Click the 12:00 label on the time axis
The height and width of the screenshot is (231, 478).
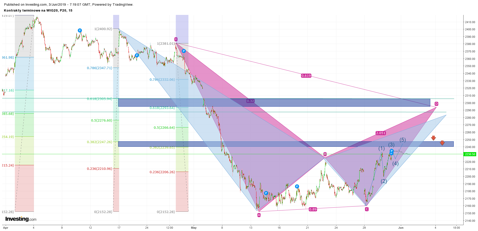tap(169, 228)
